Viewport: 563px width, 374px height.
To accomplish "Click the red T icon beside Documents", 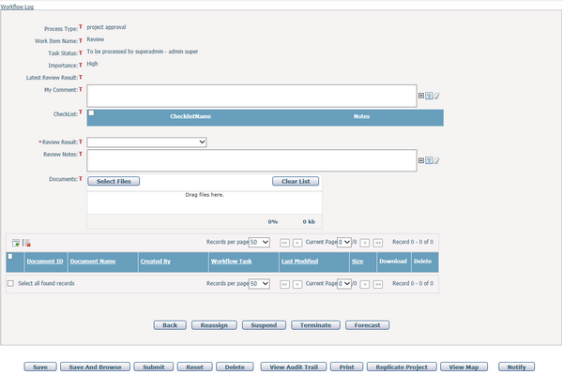I will click(x=81, y=179).
